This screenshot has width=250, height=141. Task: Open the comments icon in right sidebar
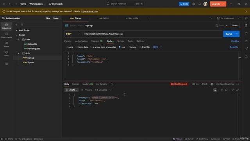246,33
